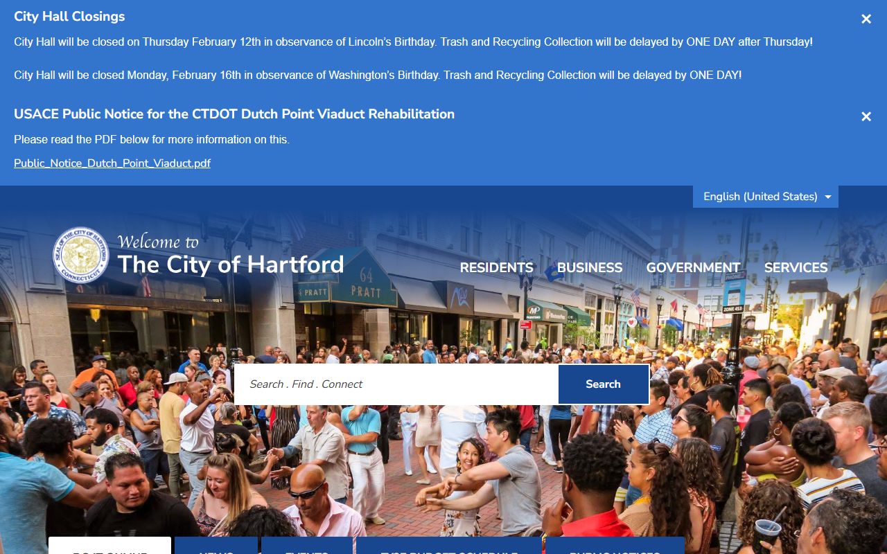Close the USACE Public Notice alert
Viewport: 887px width, 554px height.
pyautogui.click(x=866, y=117)
